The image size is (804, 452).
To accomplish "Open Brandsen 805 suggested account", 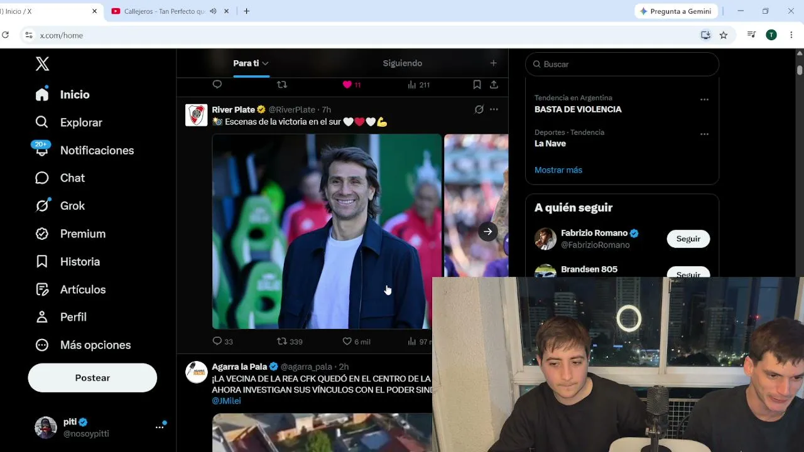I will (589, 269).
